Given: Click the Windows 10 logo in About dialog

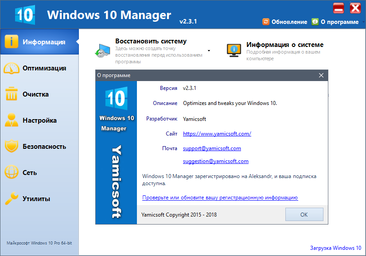Looking at the screenshot, I should [116, 98].
